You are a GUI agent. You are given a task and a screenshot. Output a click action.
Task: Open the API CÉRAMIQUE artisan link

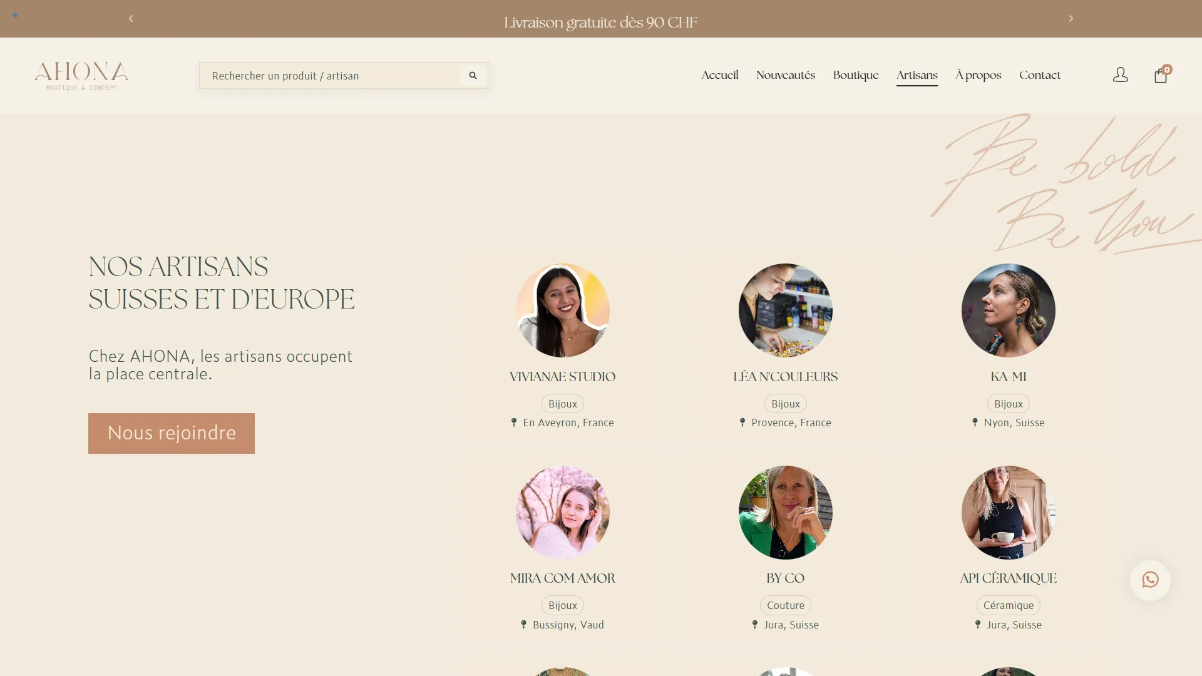point(1009,578)
